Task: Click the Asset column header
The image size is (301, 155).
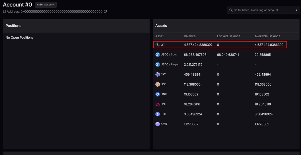Action: click(159, 36)
